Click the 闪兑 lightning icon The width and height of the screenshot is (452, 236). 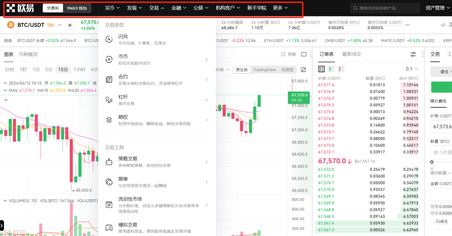109,39
